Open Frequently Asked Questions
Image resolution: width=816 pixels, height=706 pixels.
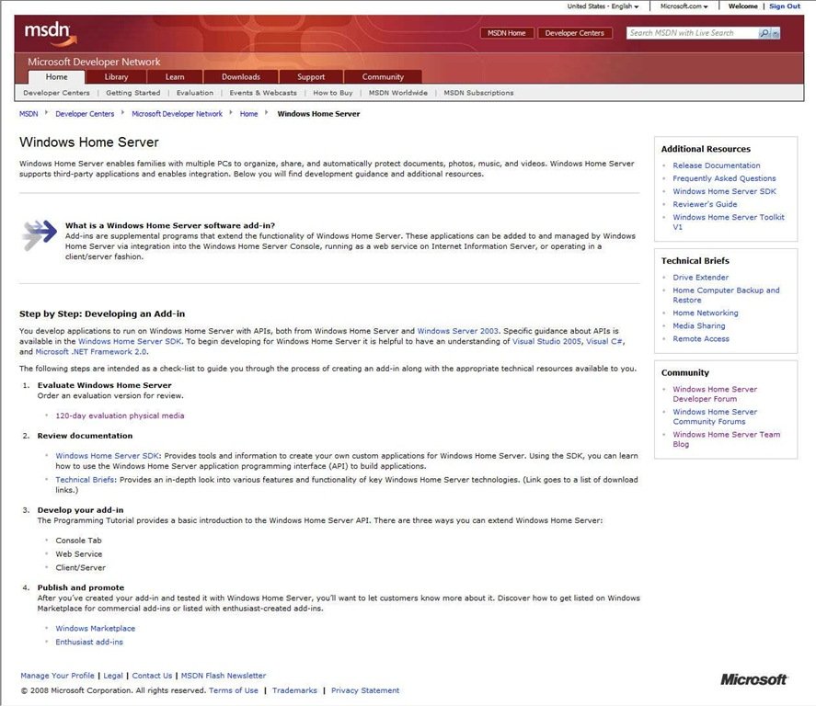pos(724,178)
